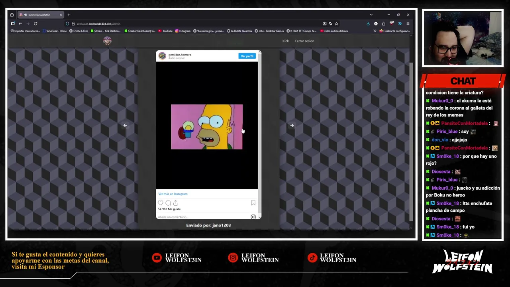Click the Ver más en Instagram link
This screenshot has height=287, width=510.
173,194
